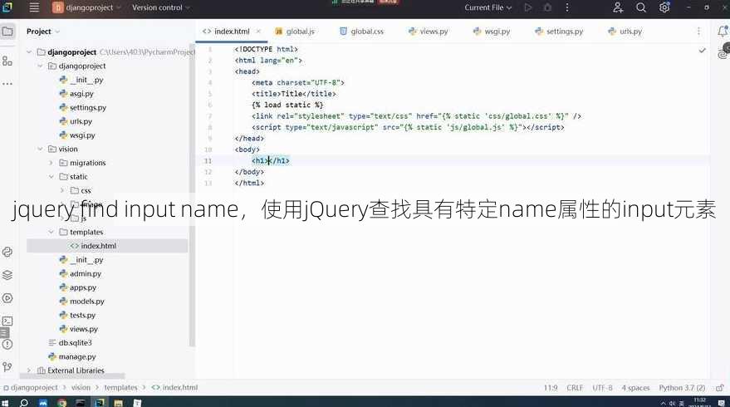Open the Project view dropdown
Image resolution: width=730 pixels, height=407 pixels.
tap(43, 32)
